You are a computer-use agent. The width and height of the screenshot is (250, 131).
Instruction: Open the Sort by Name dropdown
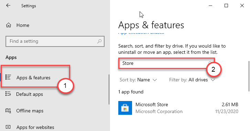click(138, 80)
